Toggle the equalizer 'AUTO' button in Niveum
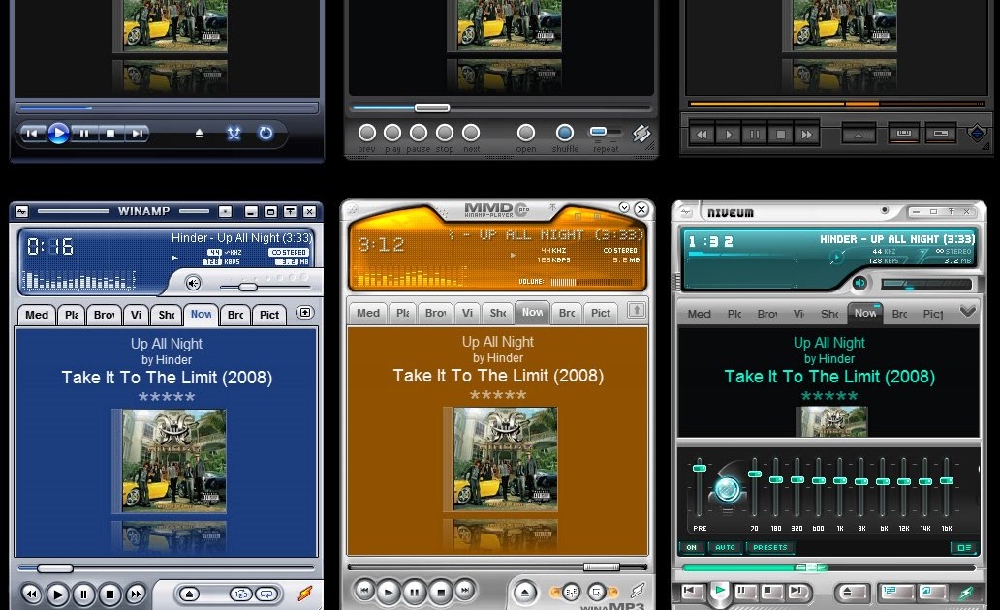The height and width of the screenshot is (610, 1000). (725, 547)
